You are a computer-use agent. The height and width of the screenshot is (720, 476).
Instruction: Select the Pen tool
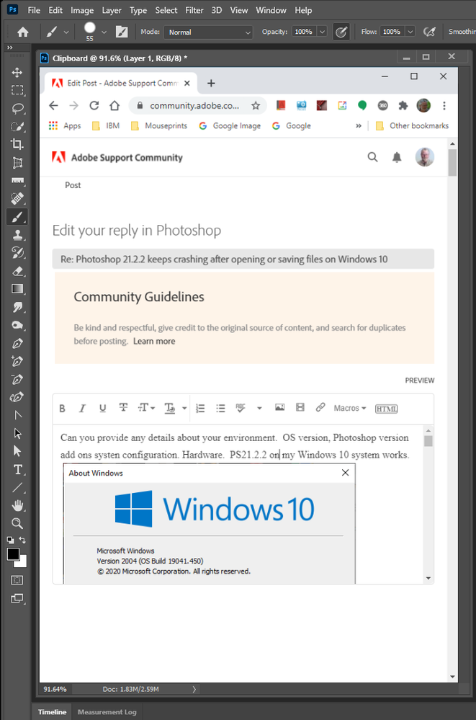tap(17, 343)
